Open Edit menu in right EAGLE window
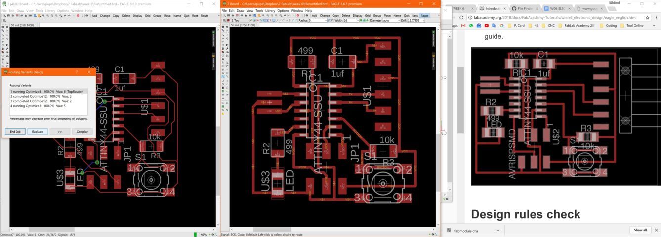Image resolution: width=661 pixels, height=237 pixels. coord(231,10)
